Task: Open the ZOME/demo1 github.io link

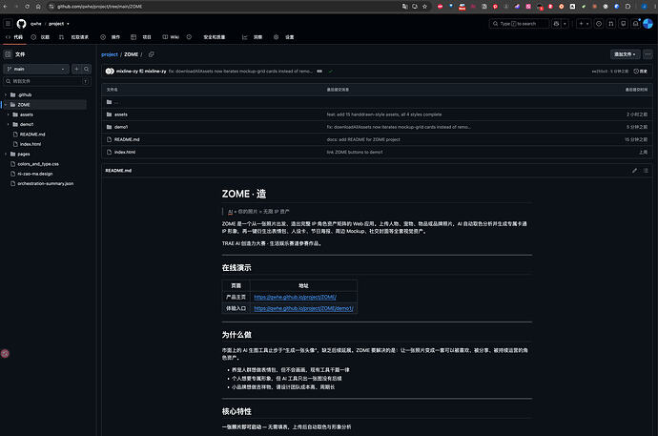Action: pyautogui.click(x=303, y=308)
